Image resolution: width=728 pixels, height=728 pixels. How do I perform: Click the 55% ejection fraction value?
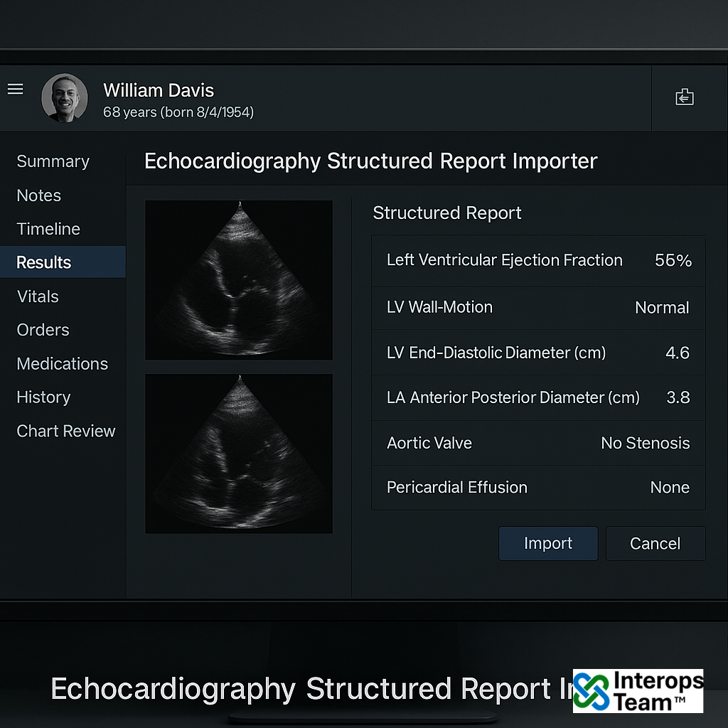click(x=673, y=260)
